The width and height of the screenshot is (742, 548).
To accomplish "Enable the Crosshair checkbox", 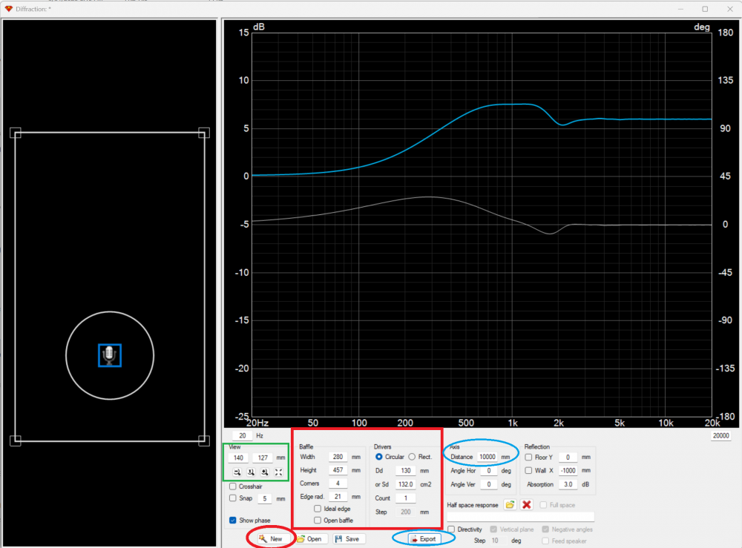I will [x=234, y=486].
